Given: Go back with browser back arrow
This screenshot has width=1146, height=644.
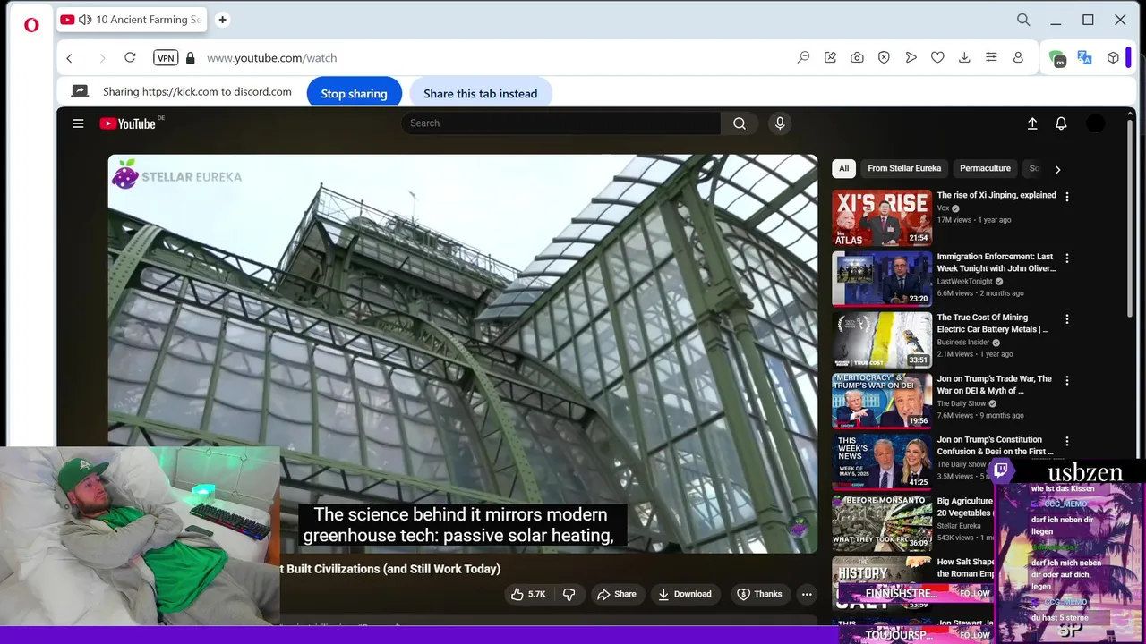Looking at the screenshot, I should pyautogui.click(x=69, y=58).
